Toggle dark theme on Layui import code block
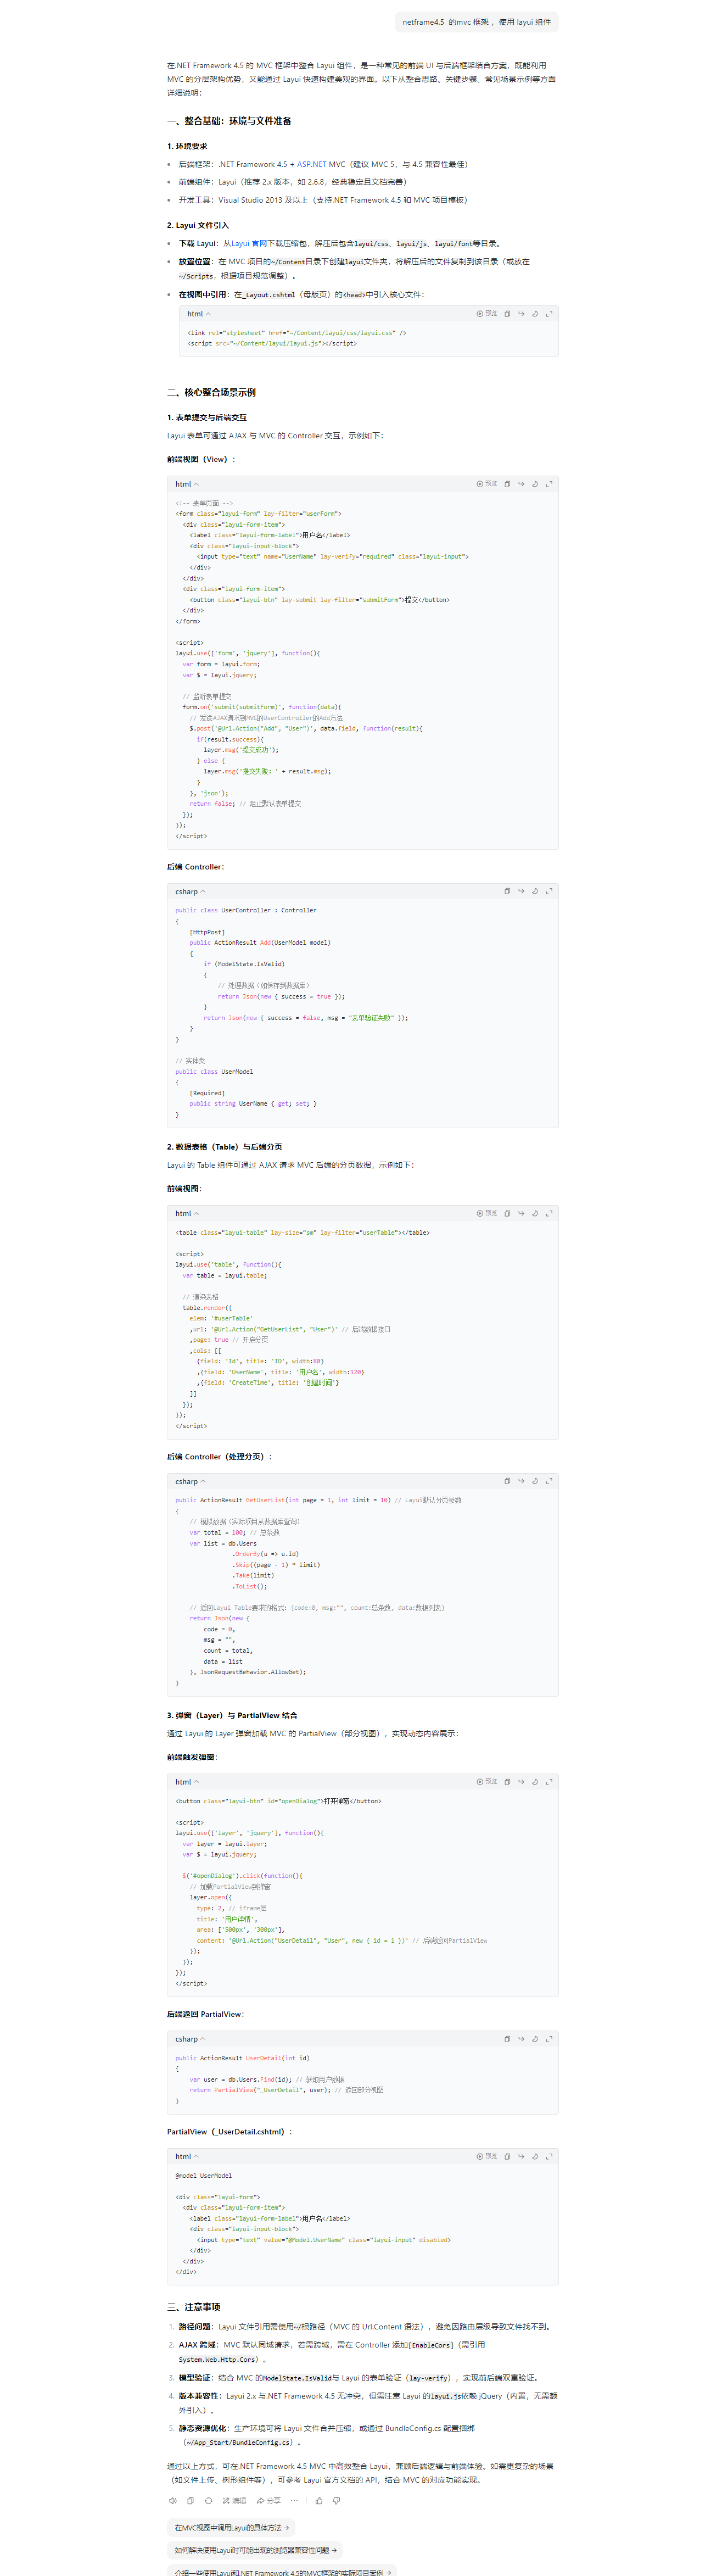The image size is (711, 2576). tap(535, 313)
